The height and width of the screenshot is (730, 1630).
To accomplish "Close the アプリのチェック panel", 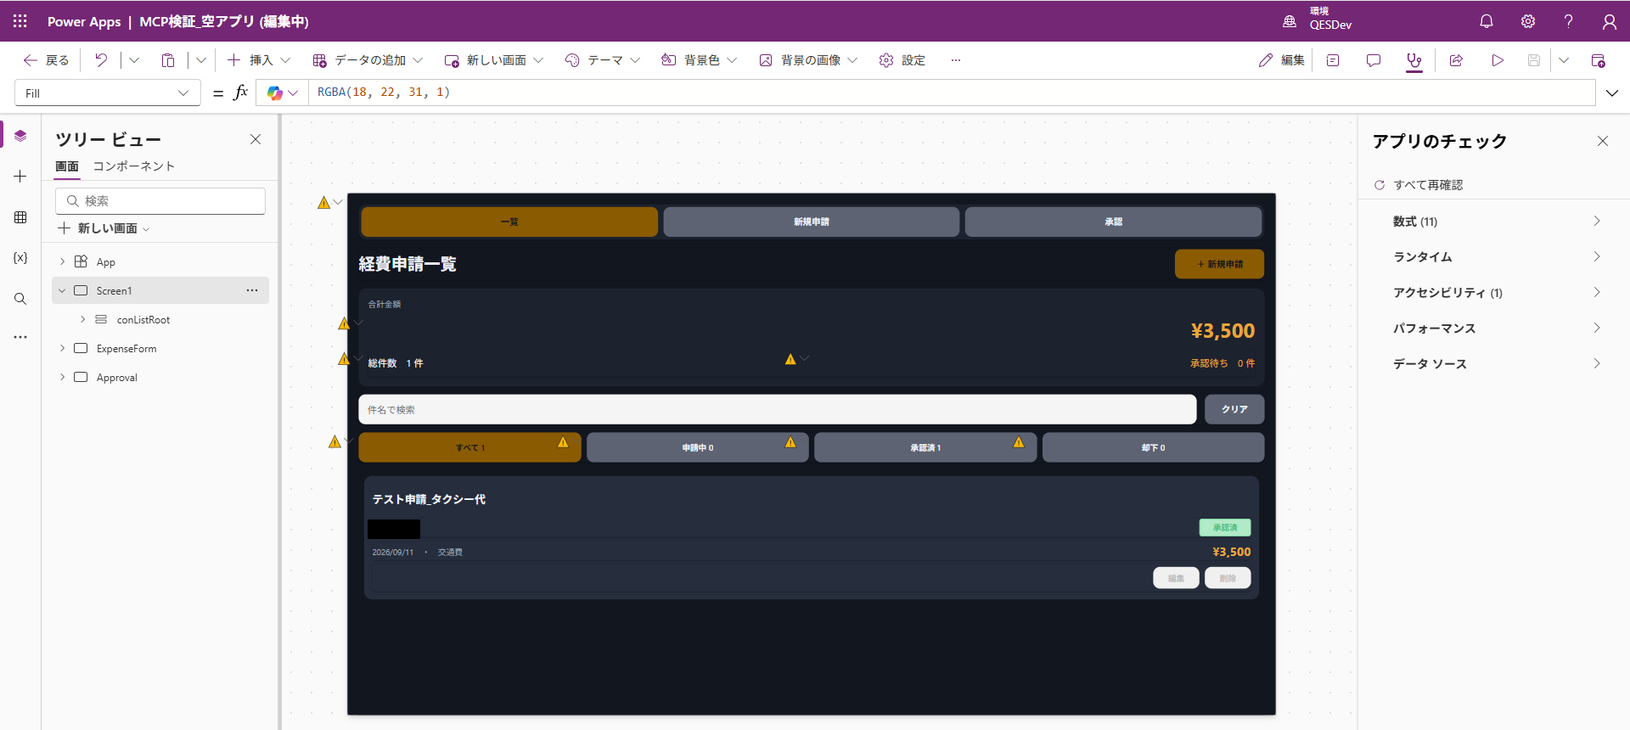I will 1603,141.
